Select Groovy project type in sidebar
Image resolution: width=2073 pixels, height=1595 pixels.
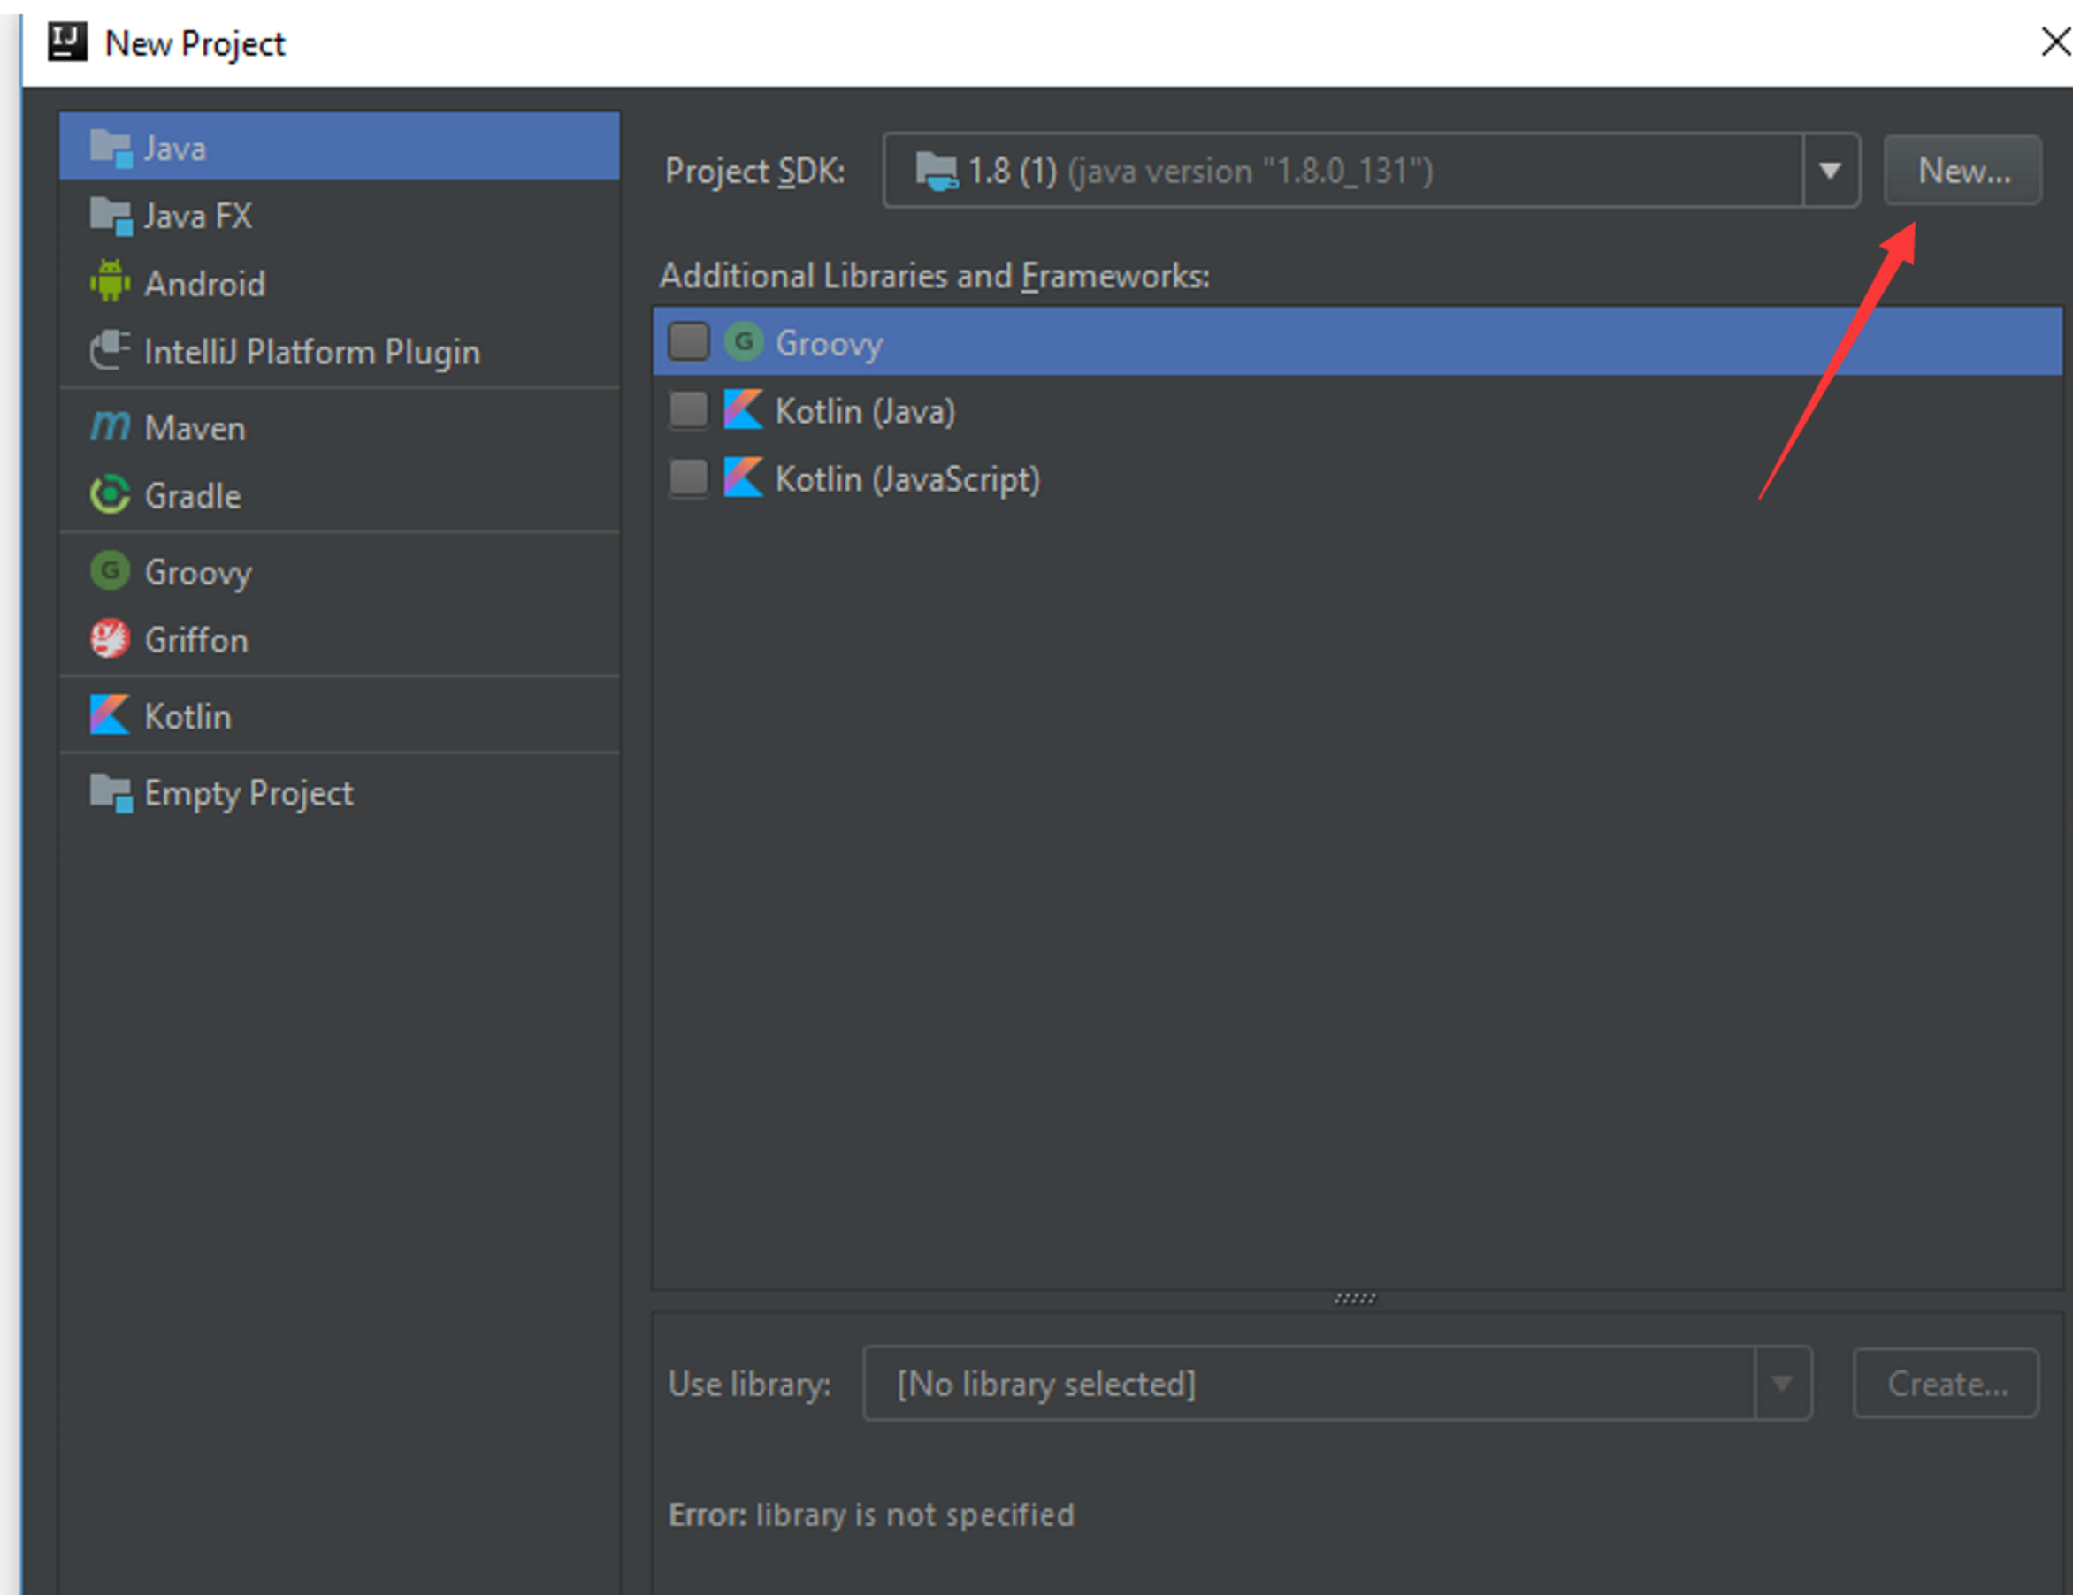point(340,572)
